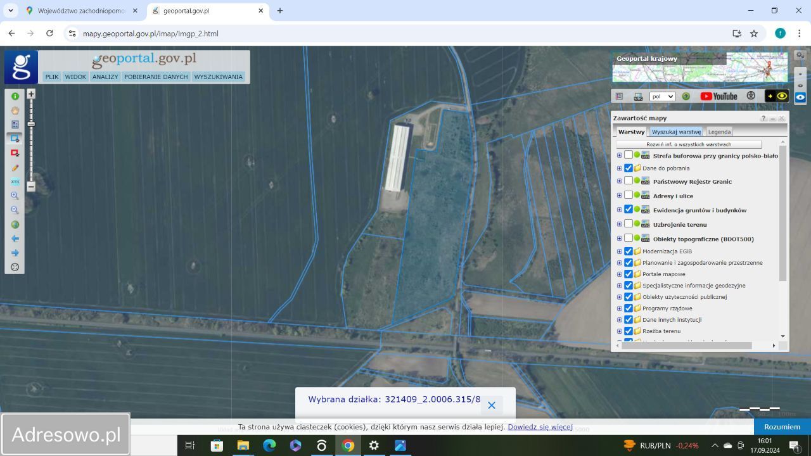The image size is (811, 456).
Task: Open the XYH coordinates tool
Action: (x=15, y=182)
